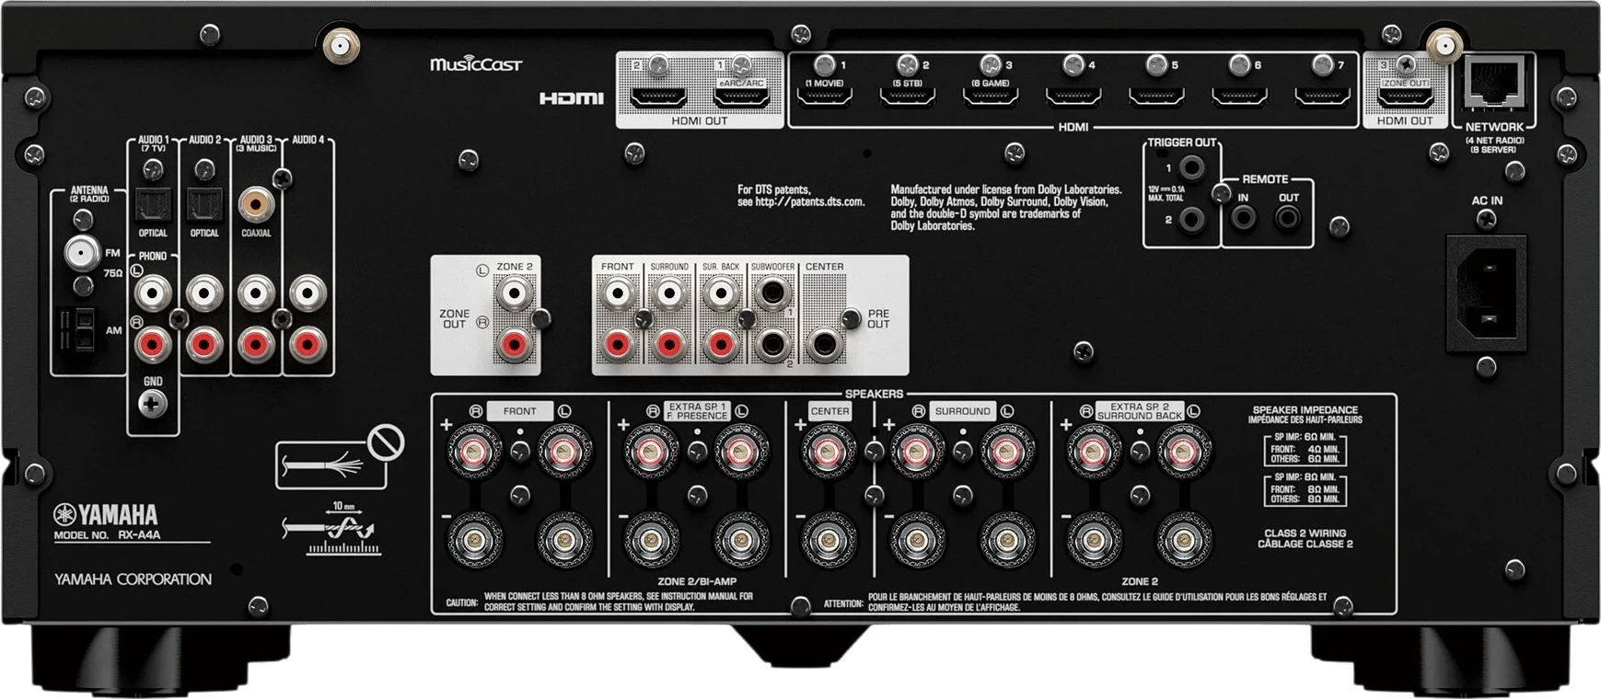The height and width of the screenshot is (699, 1601).
Task: Click the 'SPEAKER IMPEDANCE' heading
Action: [x=1305, y=410]
